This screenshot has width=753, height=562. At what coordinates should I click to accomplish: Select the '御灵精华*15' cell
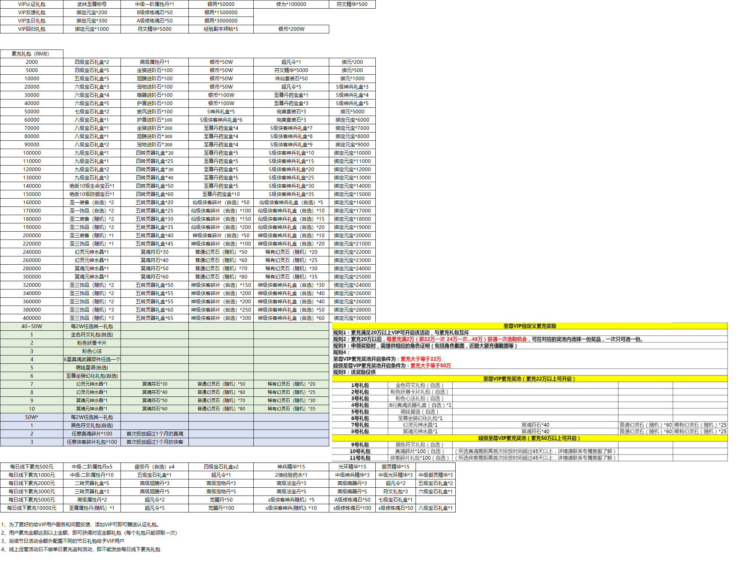click(x=396, y=467)
